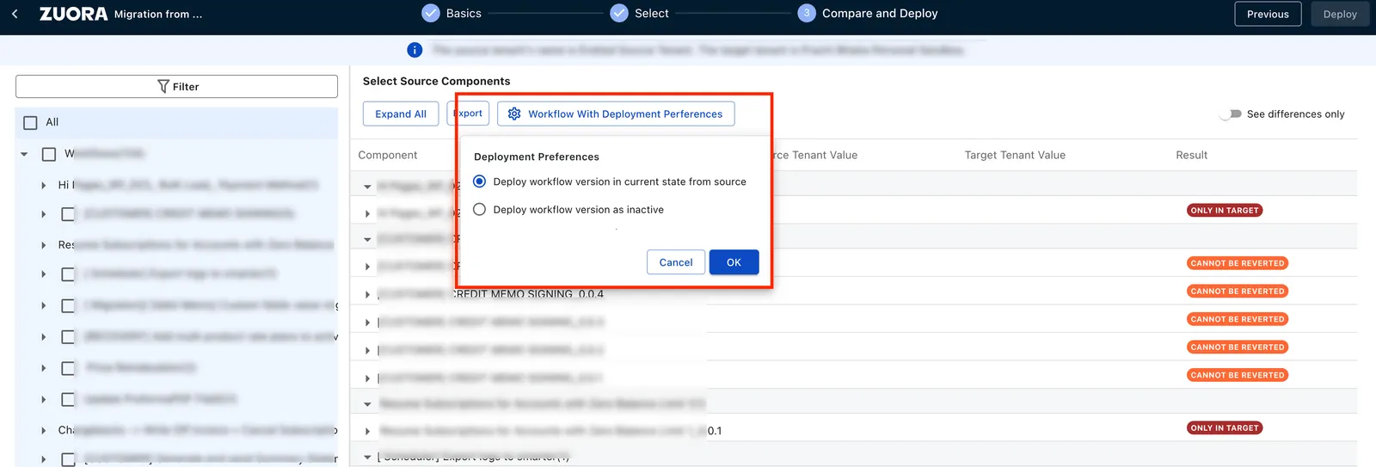
Task: Go back using the header arrow
Action: (x=15, y=14)
